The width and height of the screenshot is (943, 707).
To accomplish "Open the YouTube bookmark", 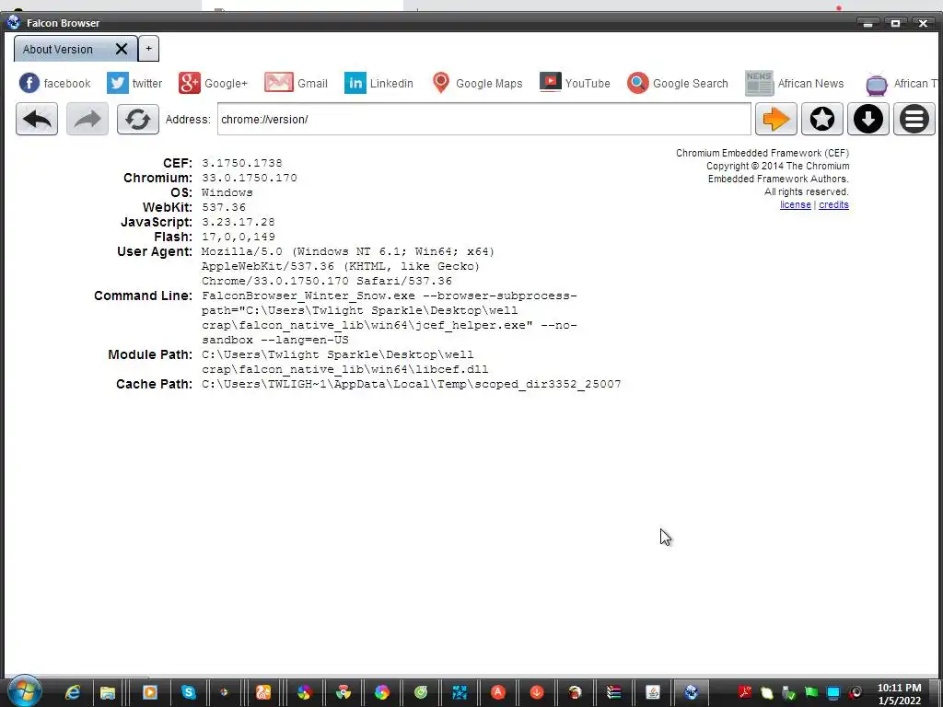I will [575, 83].
